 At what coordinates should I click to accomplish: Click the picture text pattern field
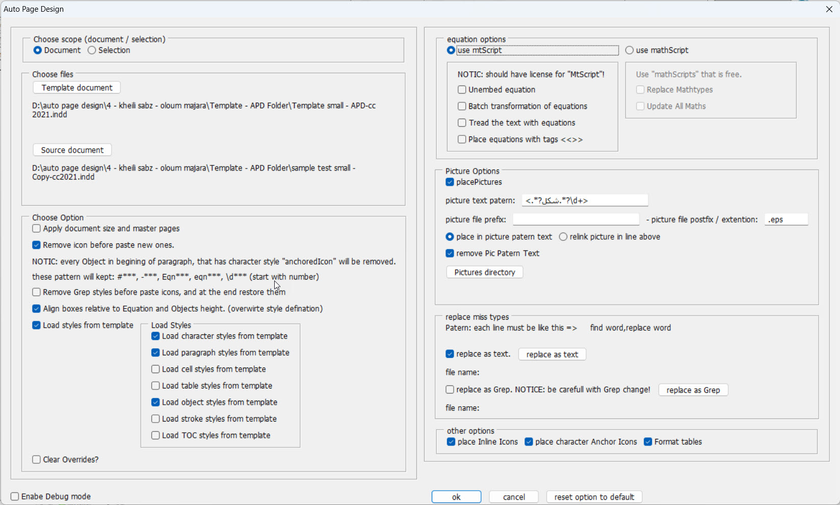tap(585, 200)
